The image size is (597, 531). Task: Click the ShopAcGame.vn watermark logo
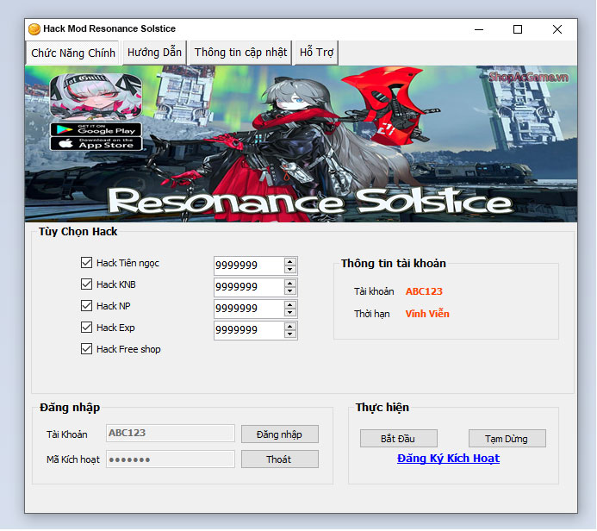pos(528,78)
